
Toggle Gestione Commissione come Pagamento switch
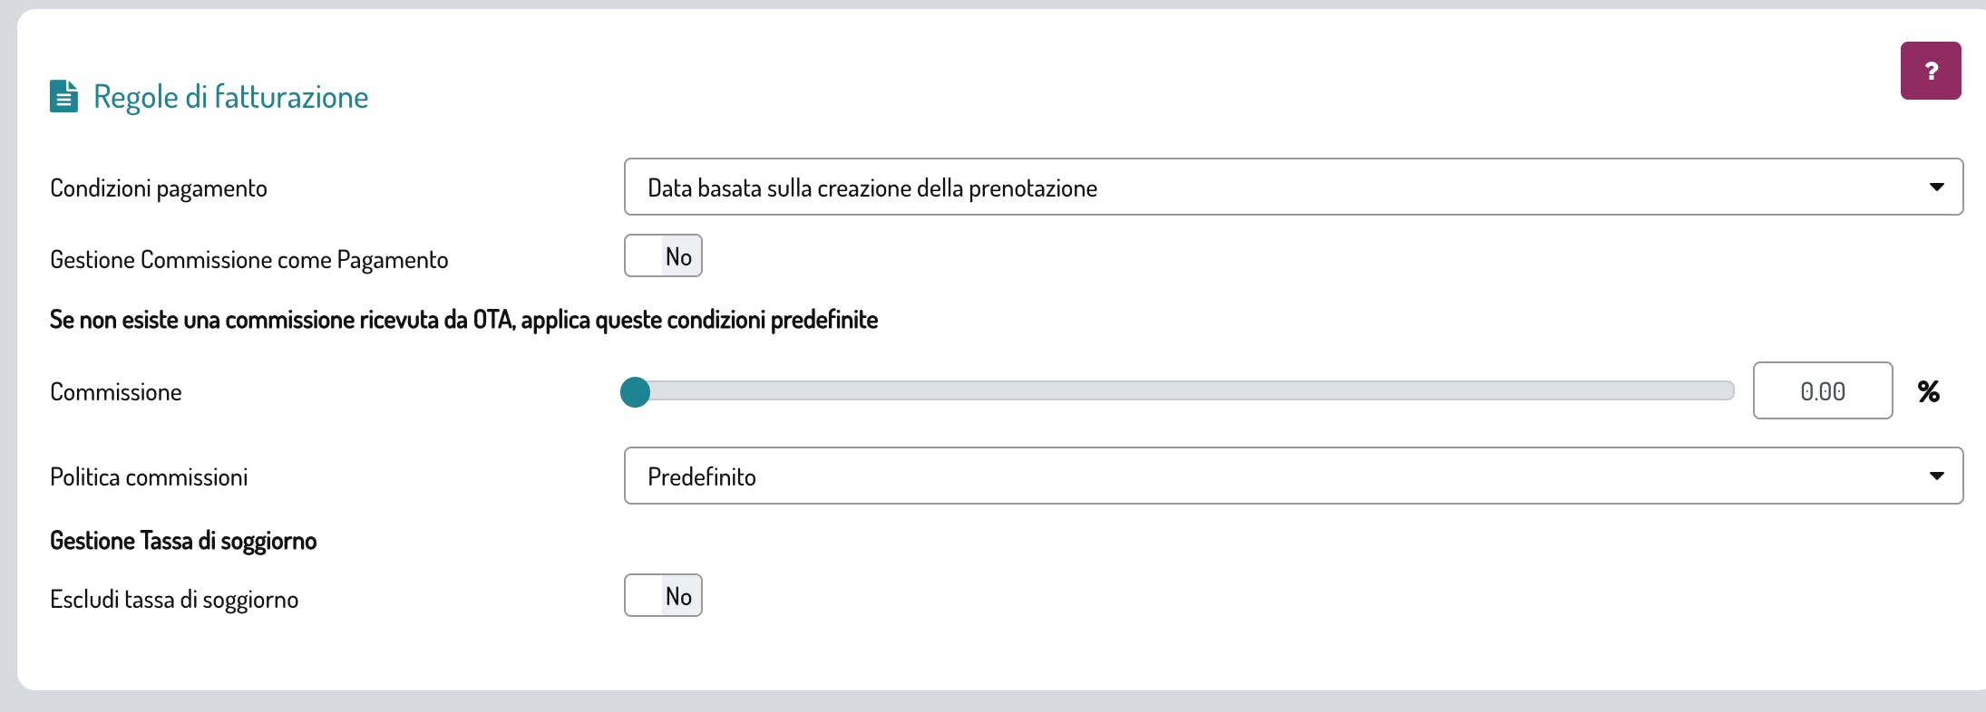[663, 256]
